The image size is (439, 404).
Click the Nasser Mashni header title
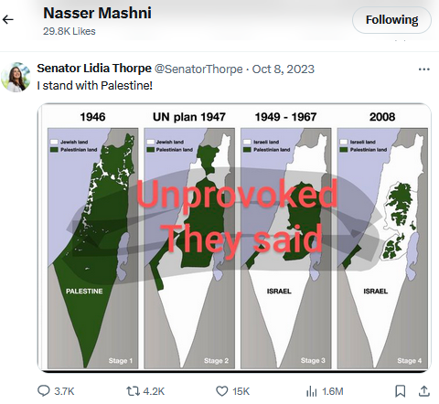97,13
